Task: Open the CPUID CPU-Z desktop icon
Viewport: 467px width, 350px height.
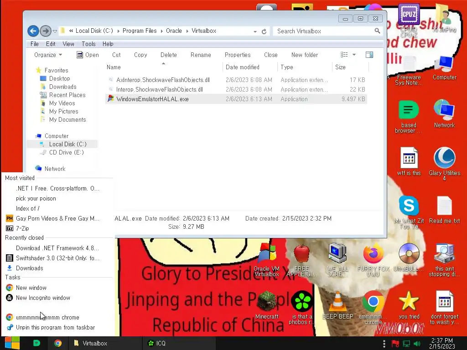Action: click(409, 20)
